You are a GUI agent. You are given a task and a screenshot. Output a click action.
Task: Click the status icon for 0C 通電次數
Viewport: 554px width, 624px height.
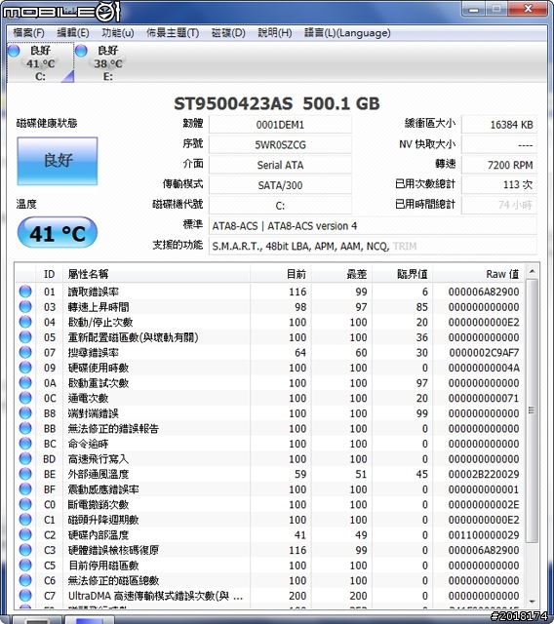click(25, 398)
